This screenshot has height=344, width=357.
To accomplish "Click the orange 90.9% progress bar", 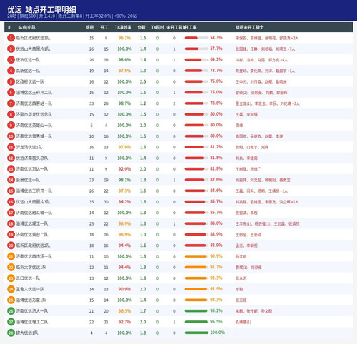I will pyautogui.click(x=196, y=256).
